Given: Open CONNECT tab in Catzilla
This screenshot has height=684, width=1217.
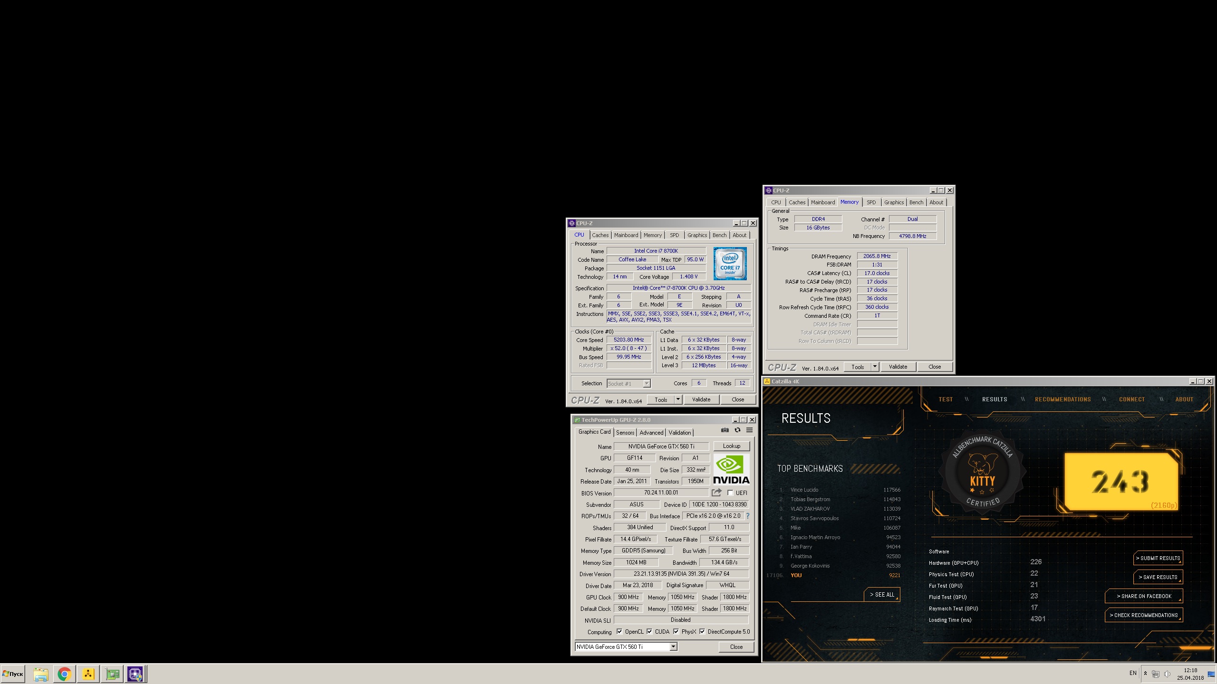Looking at the screenshot, I should 1132,399.
